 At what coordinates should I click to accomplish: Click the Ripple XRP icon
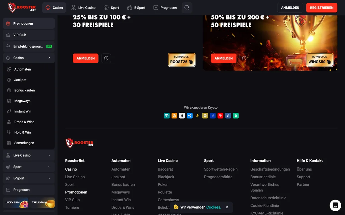click(190, 116)
